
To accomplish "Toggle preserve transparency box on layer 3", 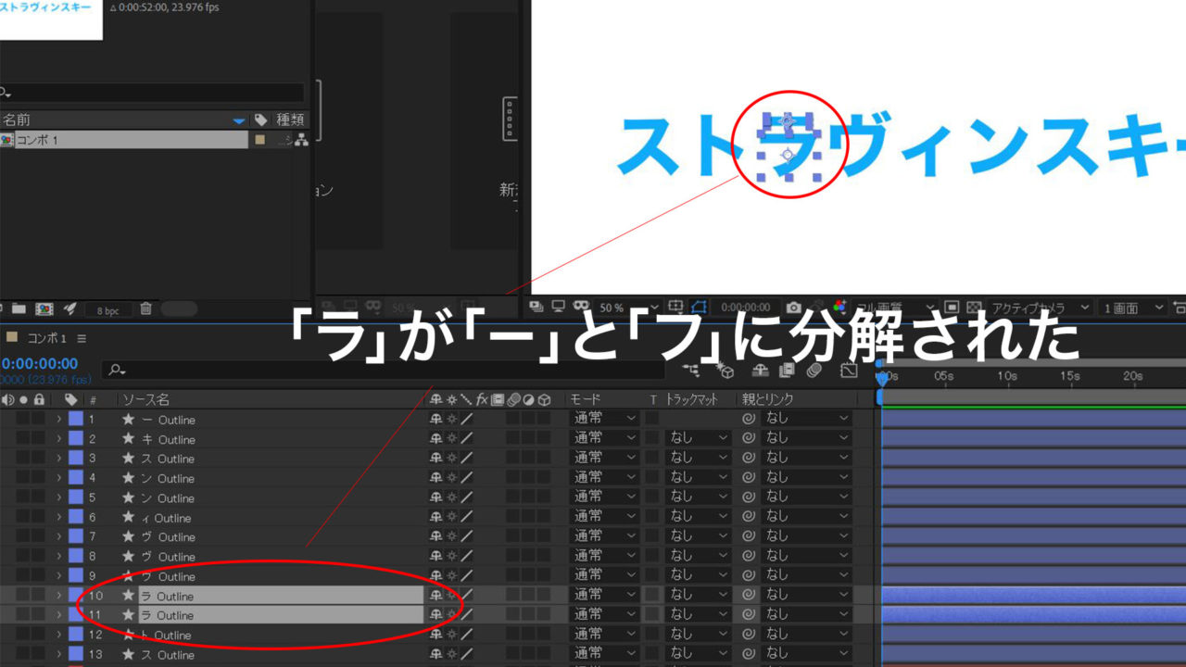I will (x=652, y=459).
